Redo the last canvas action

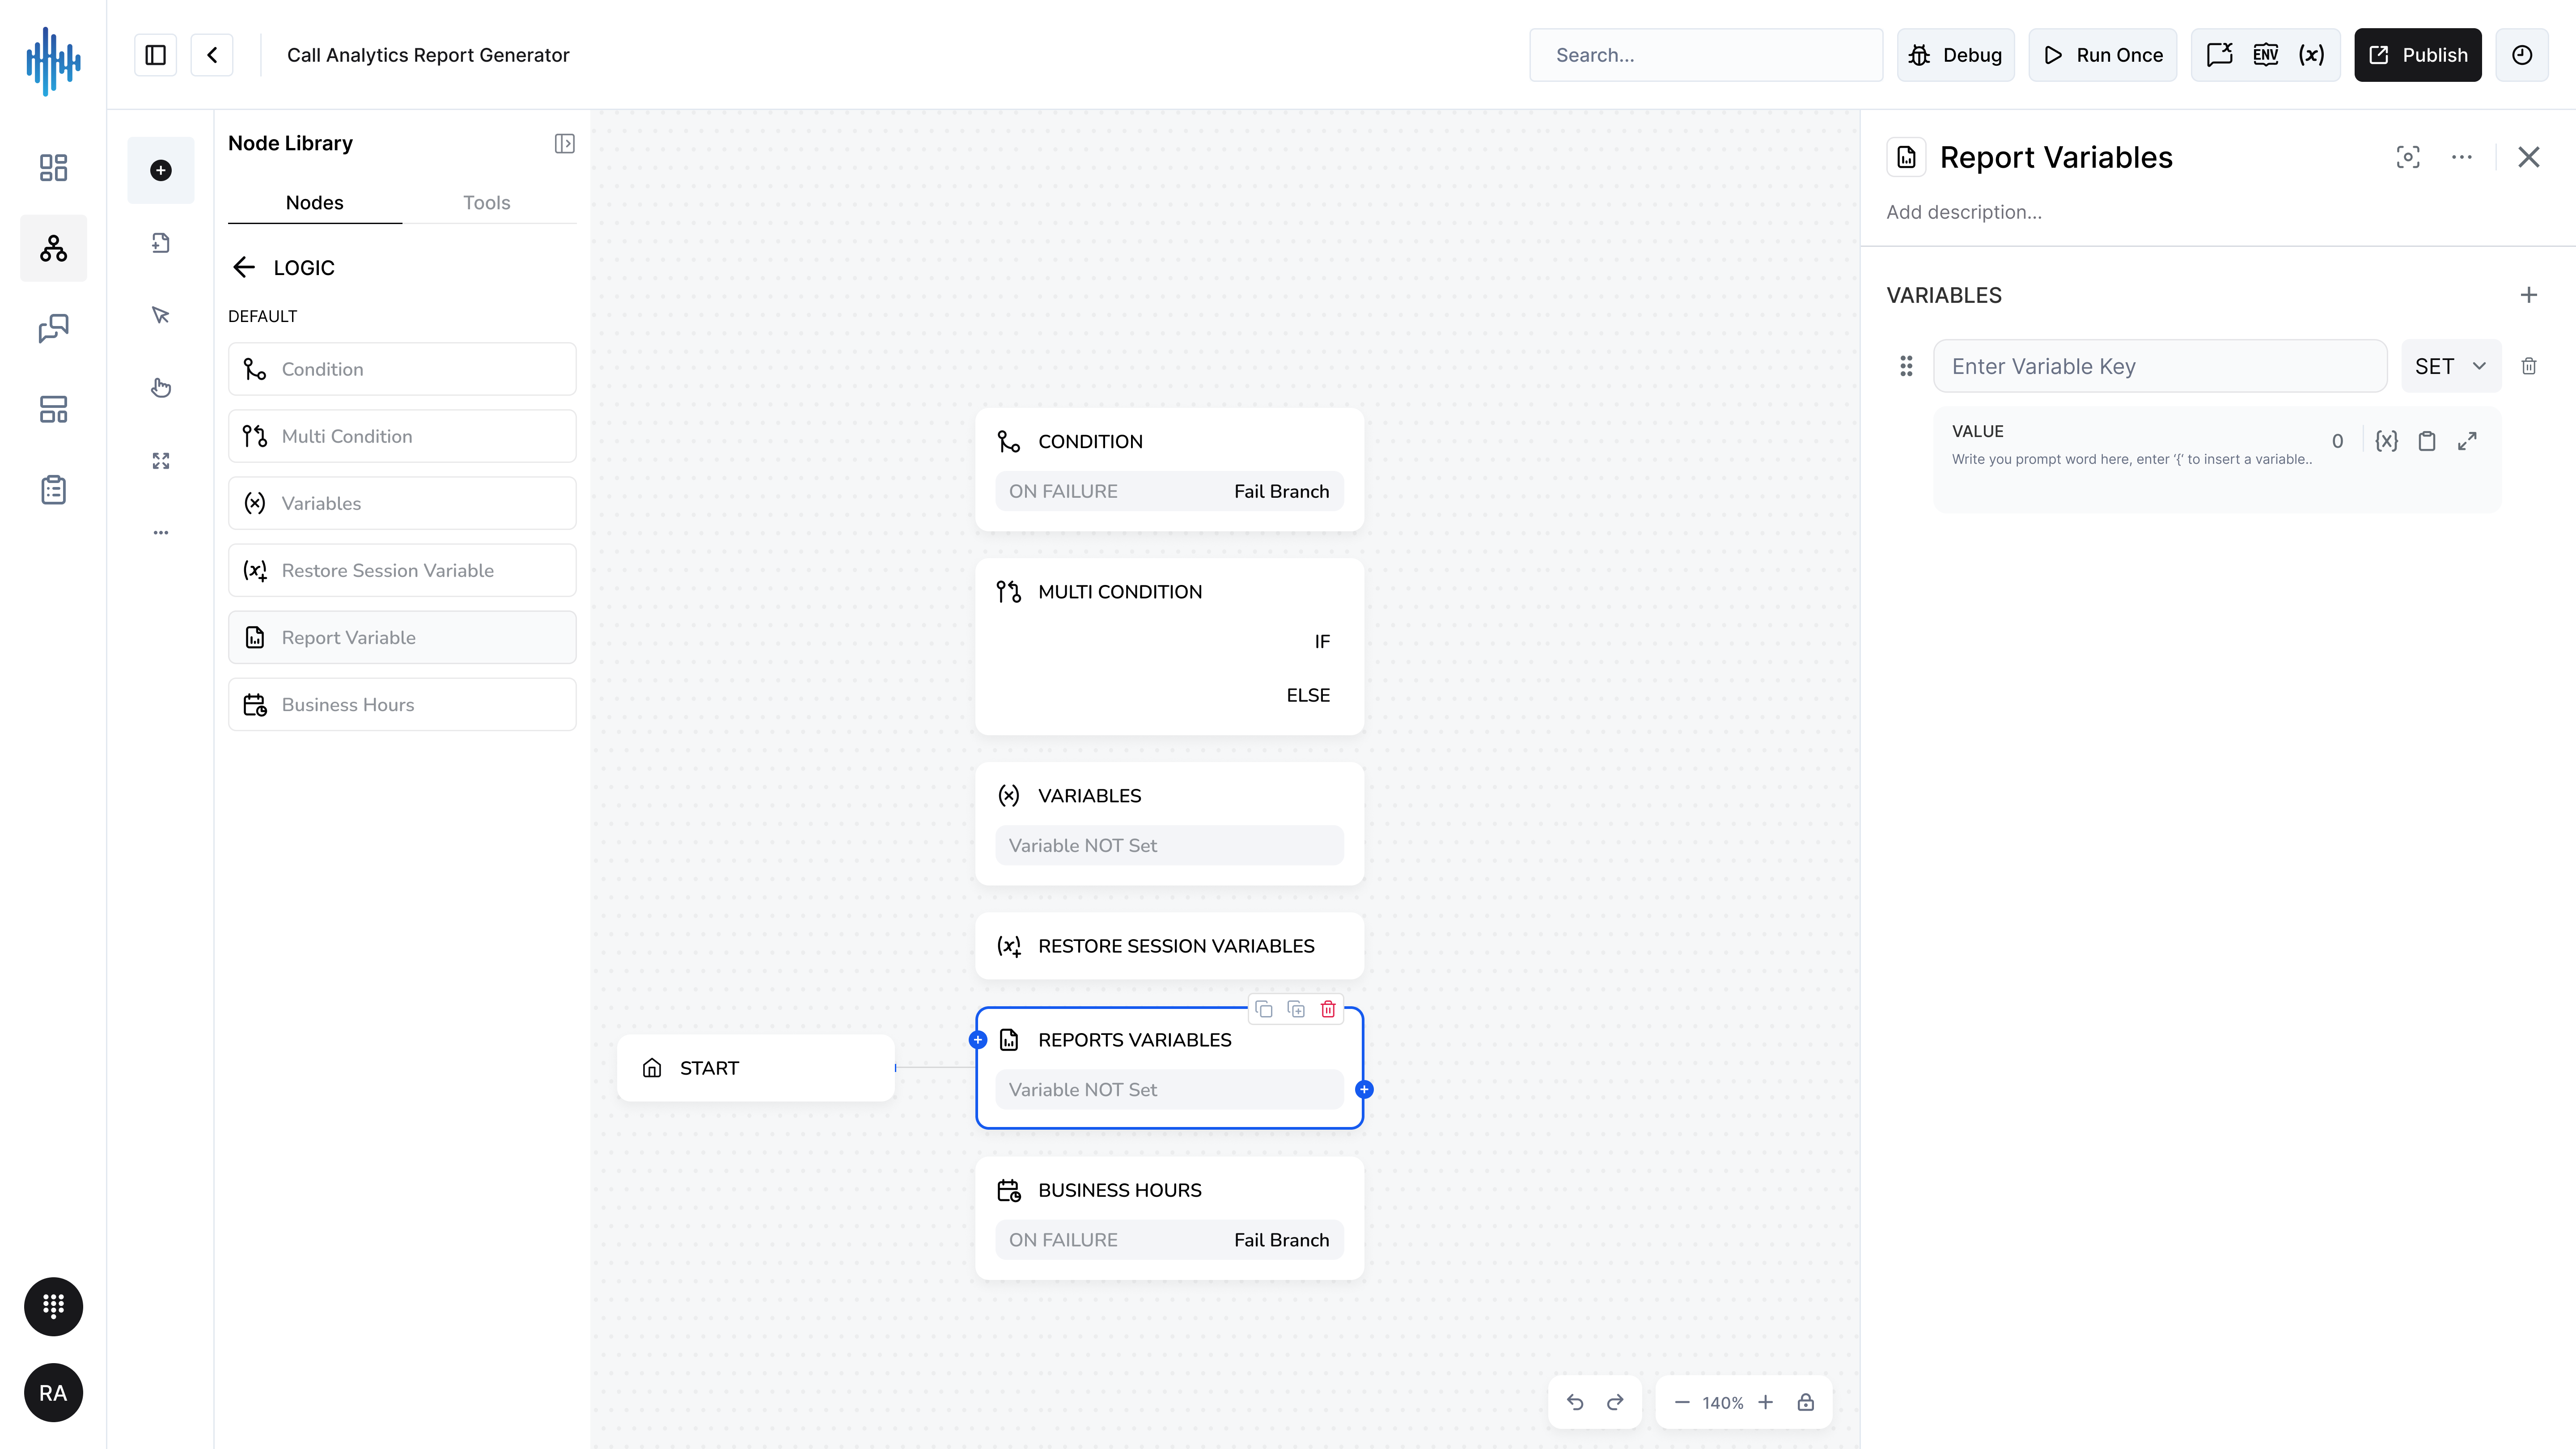1615,1402
